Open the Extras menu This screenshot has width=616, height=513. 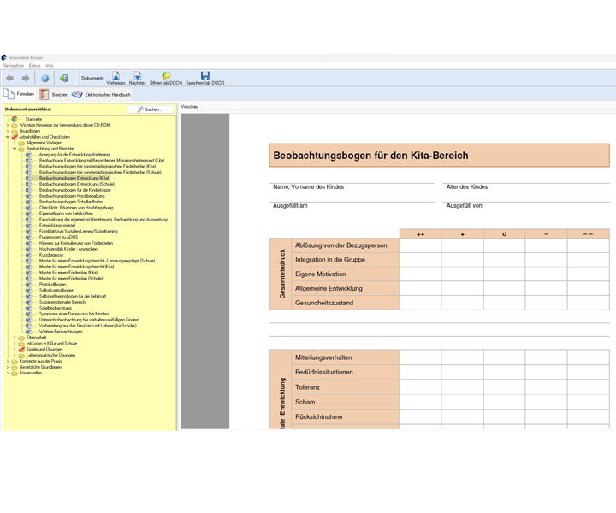tap(34, 66)
